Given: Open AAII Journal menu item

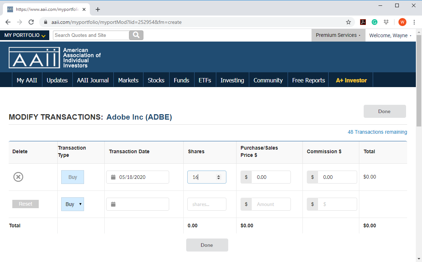Looking at the screenshot, I should (x=93, y=80).
